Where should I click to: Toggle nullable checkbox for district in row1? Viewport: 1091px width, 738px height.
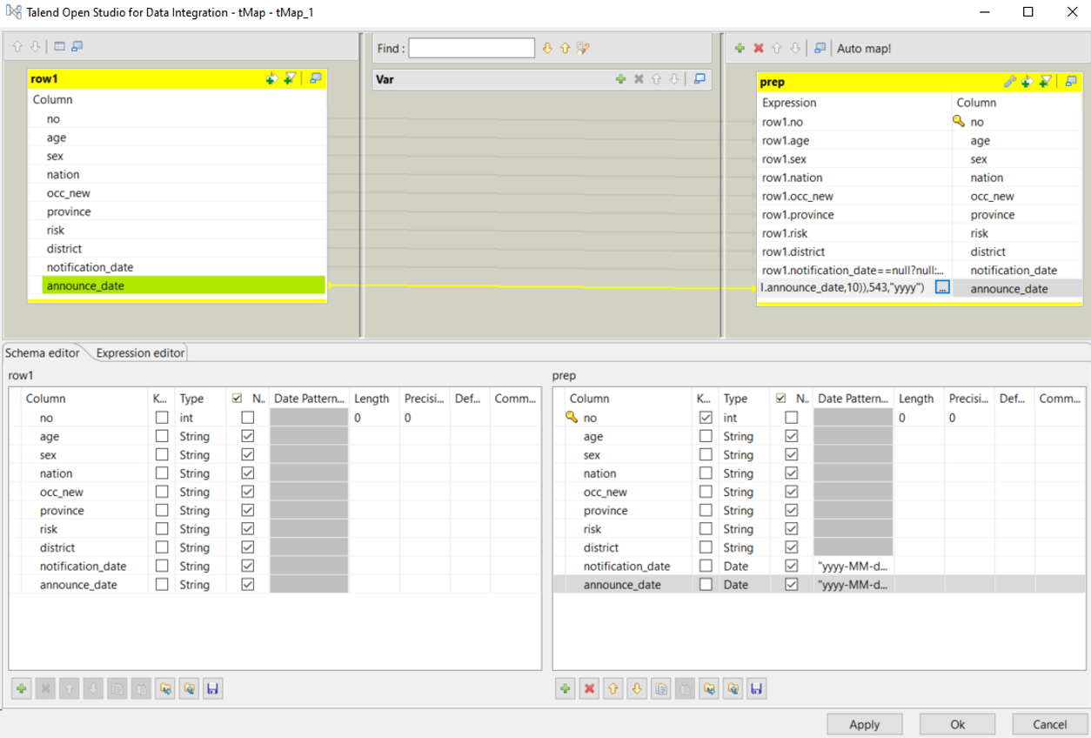[x=248, y=547]
